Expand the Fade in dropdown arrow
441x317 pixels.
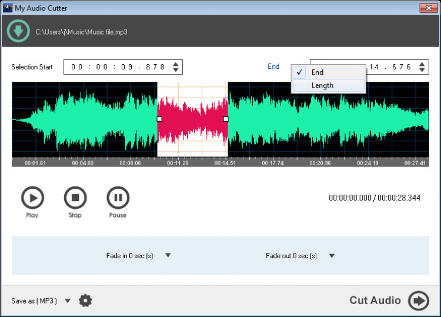[x=168, y=255]
